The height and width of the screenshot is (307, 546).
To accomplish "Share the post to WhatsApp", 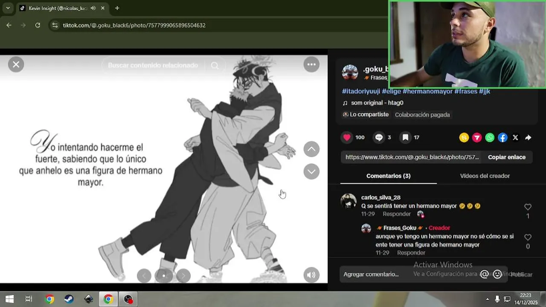I will pos(490,137).
